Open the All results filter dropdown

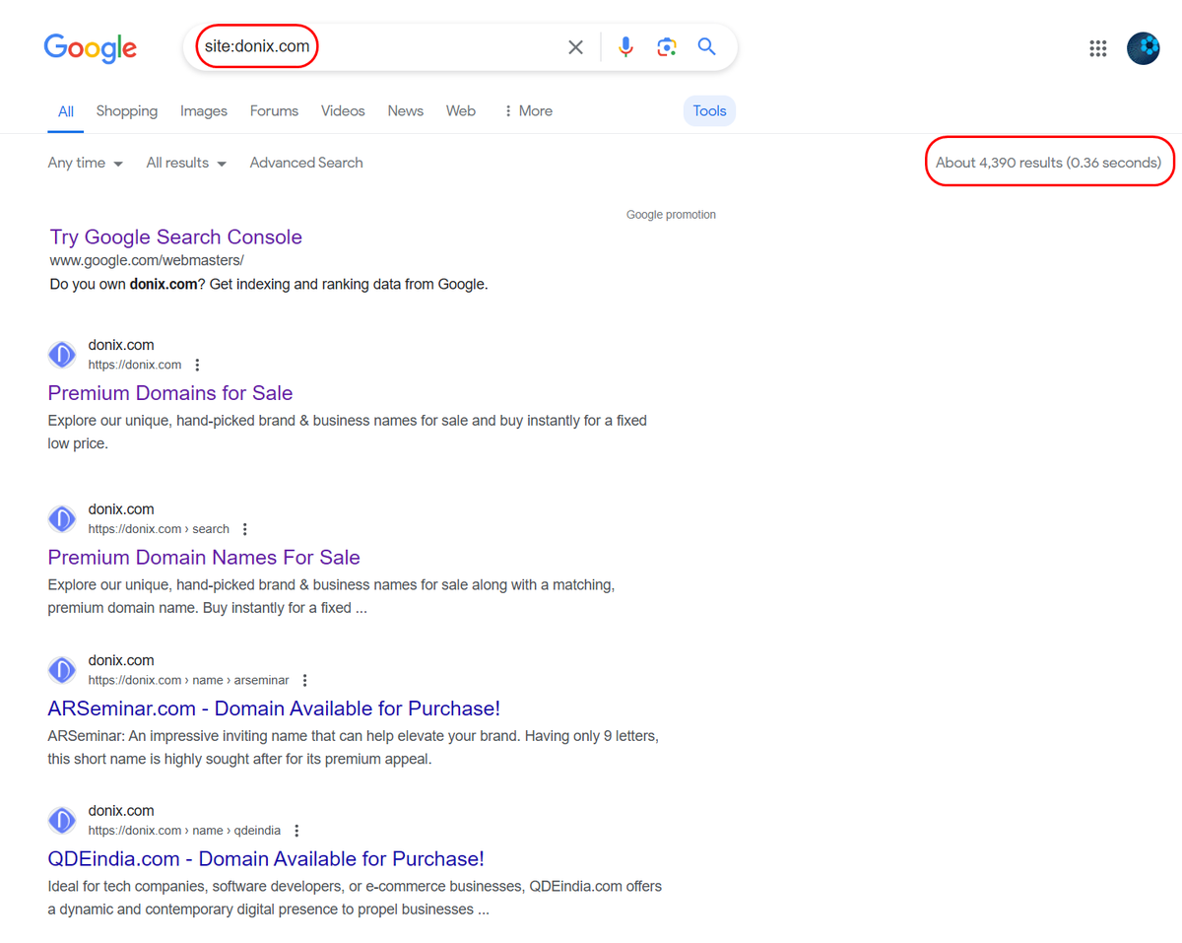tap(186, 163)
